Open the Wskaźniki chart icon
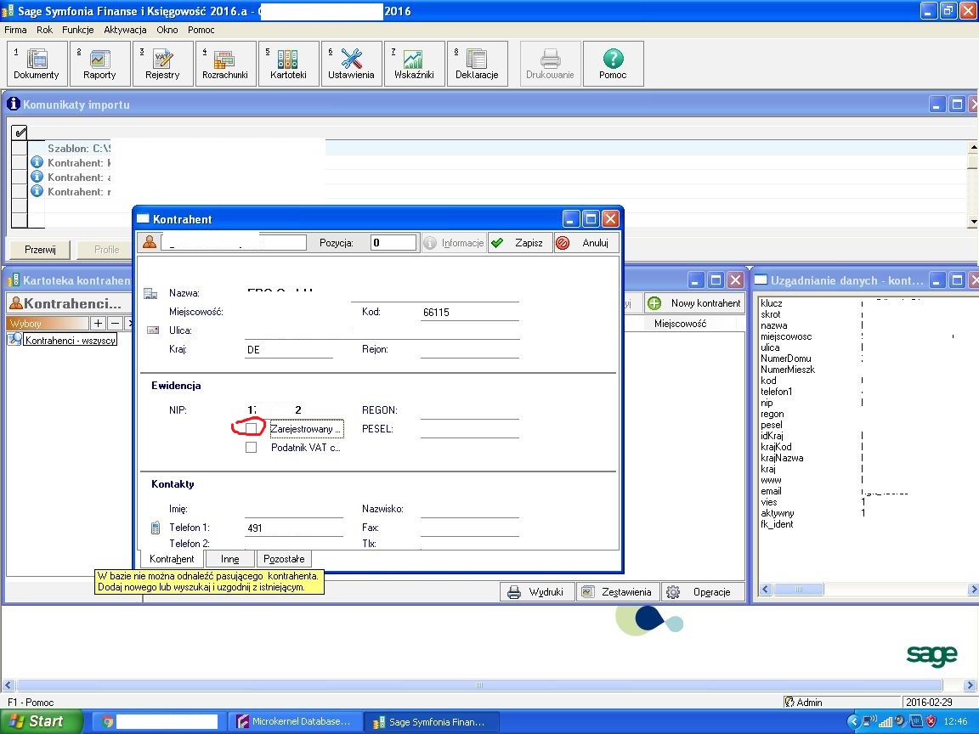 414,64
